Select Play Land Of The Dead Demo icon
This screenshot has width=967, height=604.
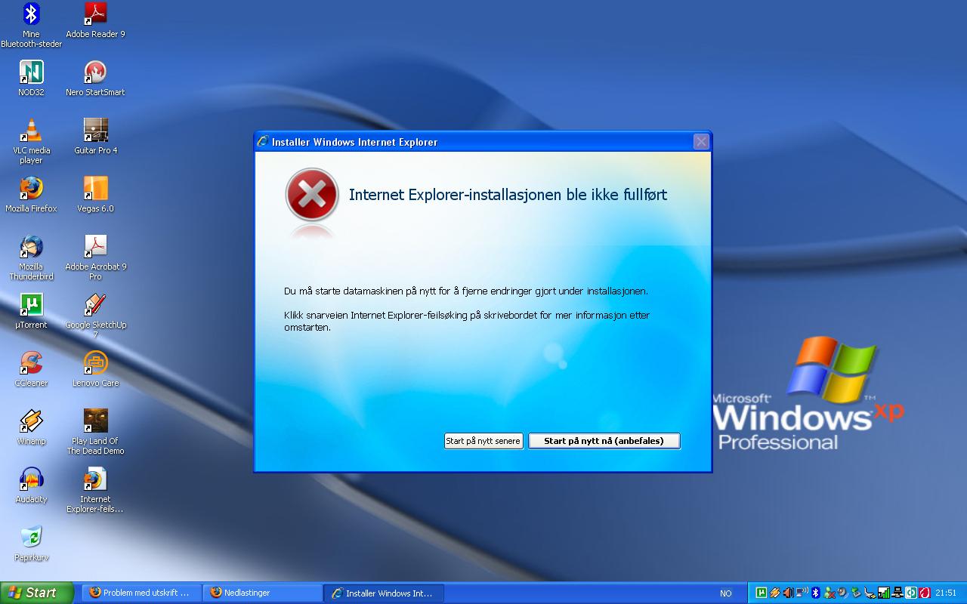95,432
